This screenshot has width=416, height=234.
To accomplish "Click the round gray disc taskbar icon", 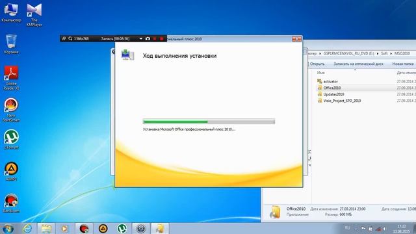I will [x=141, y=229].
